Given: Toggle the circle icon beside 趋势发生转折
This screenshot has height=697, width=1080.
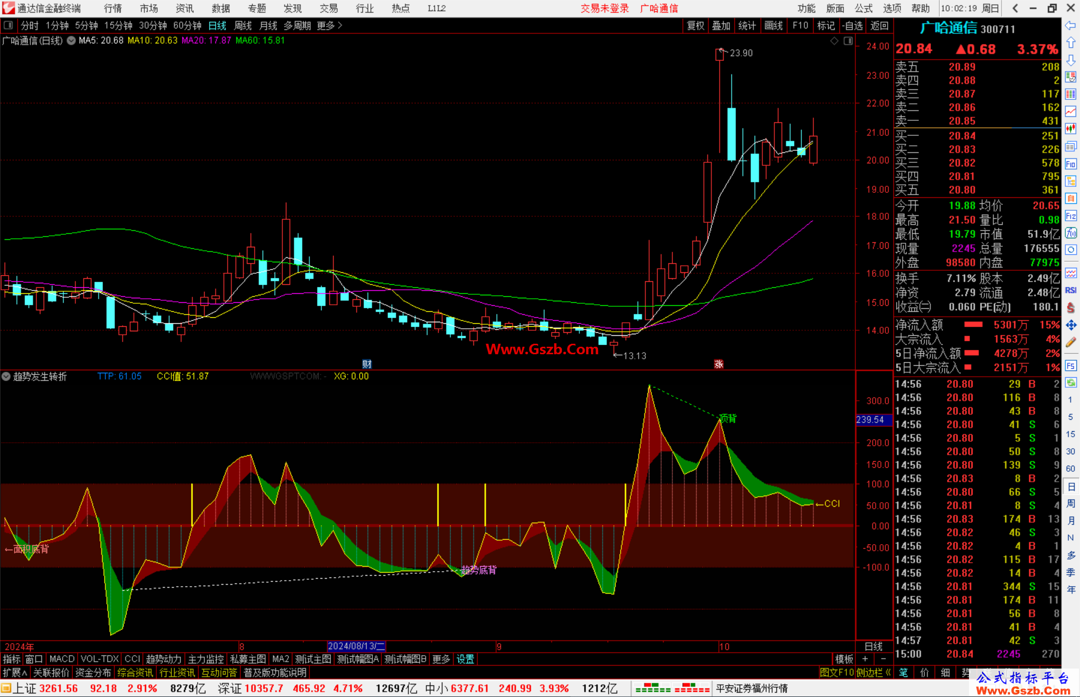Looking at the screenshot, I should [6, 376].
